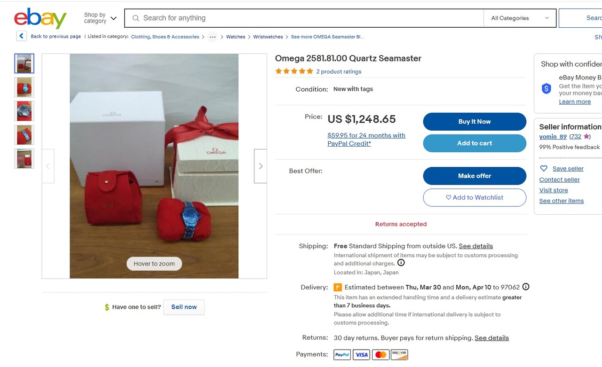Click the eBay logo
Viewport: 602px width, 367px height.
(40, 18)
